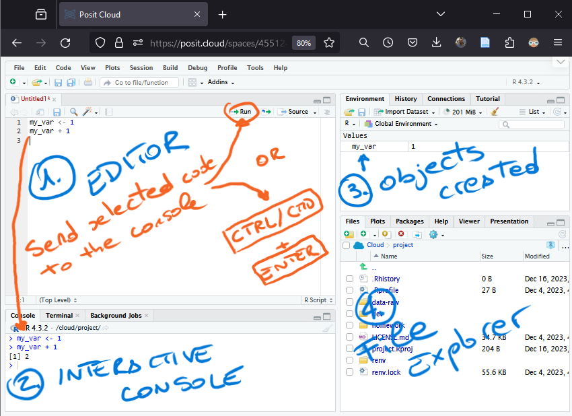Screen dimensions: 572x416
Task: Click the New Folder icon in Files pane
Action: (x=349, y=234)
